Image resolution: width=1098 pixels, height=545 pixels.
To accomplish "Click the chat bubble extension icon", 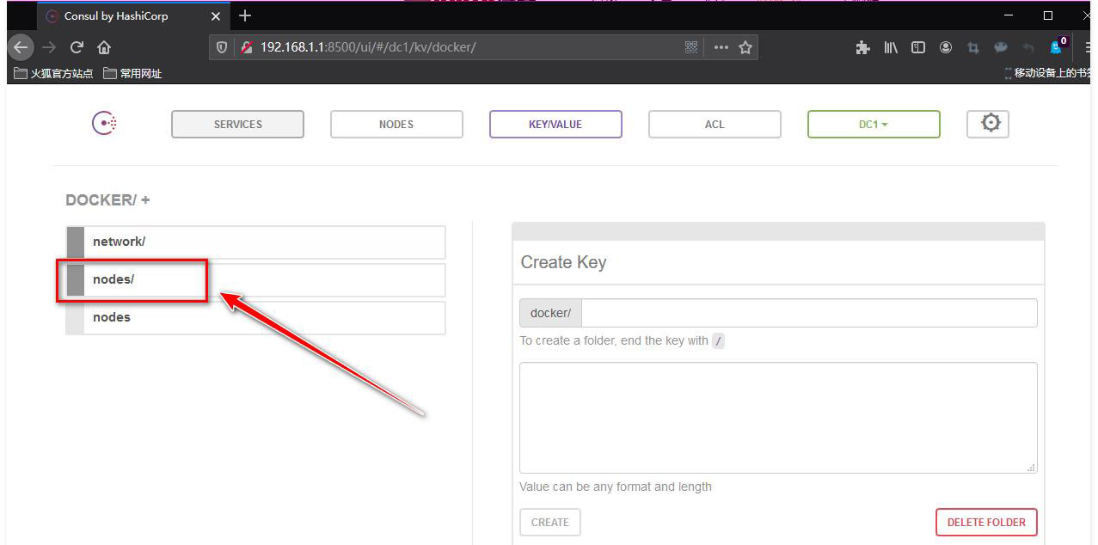I will click(x=1001, y=47).
